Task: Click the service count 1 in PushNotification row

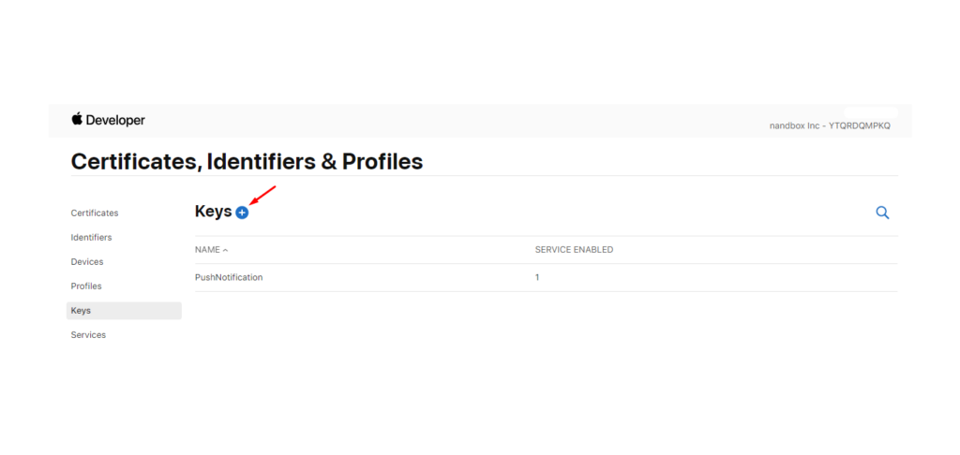Action: [x=537, y=277]
